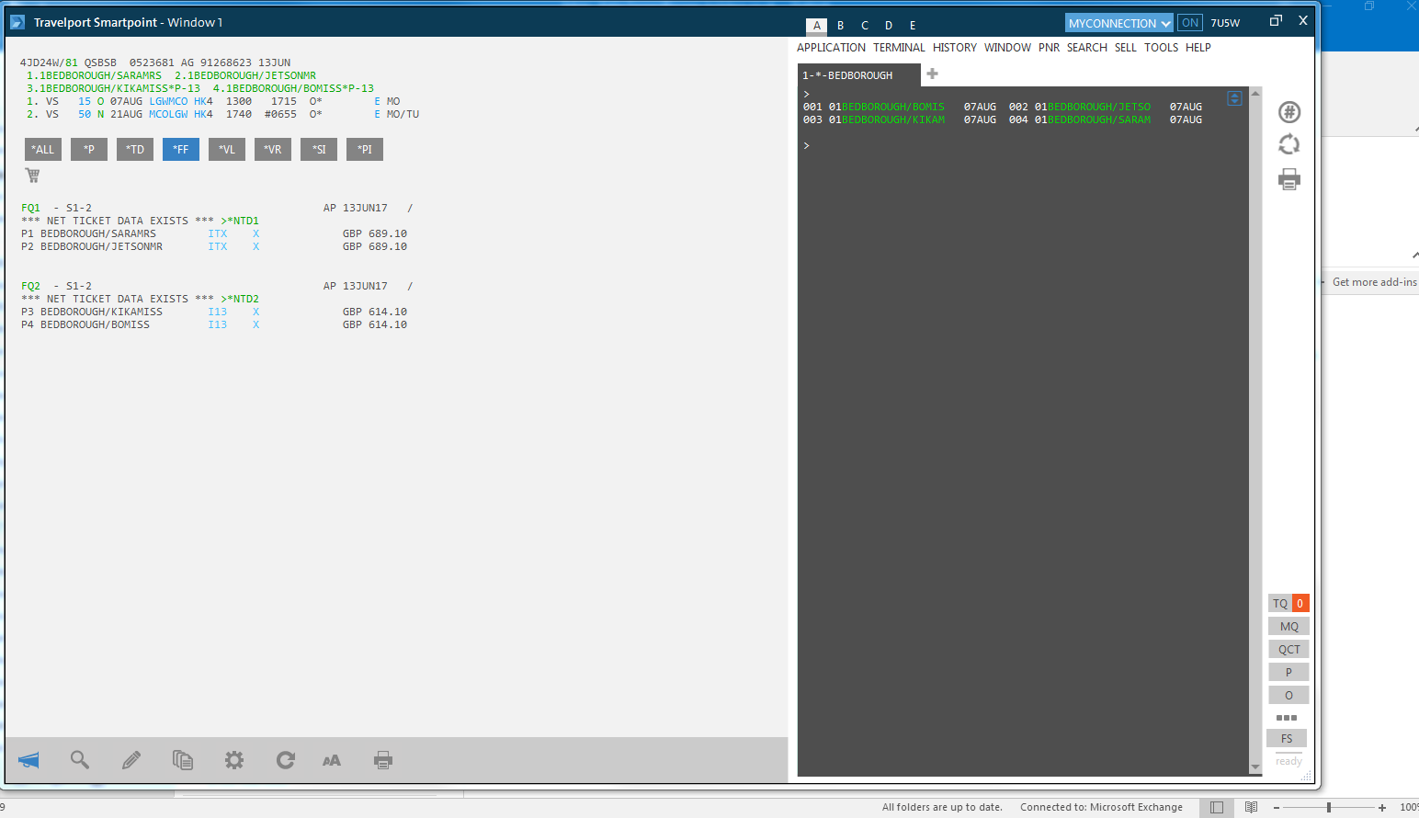Open the HELP menu
This screenshot has height=818, width=1419.
coord(1198,48)
